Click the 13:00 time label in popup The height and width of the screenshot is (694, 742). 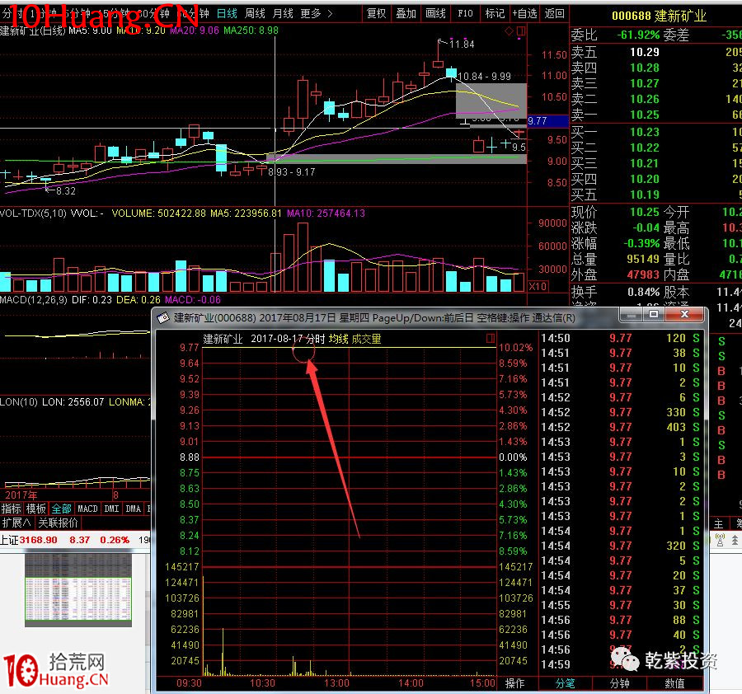click(336, 683)
